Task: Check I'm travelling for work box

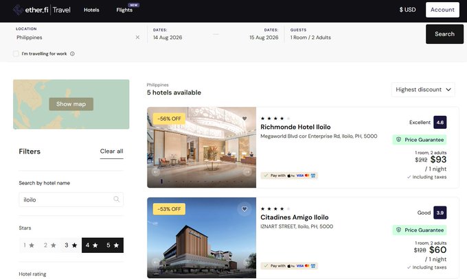Action: (16, 54)
